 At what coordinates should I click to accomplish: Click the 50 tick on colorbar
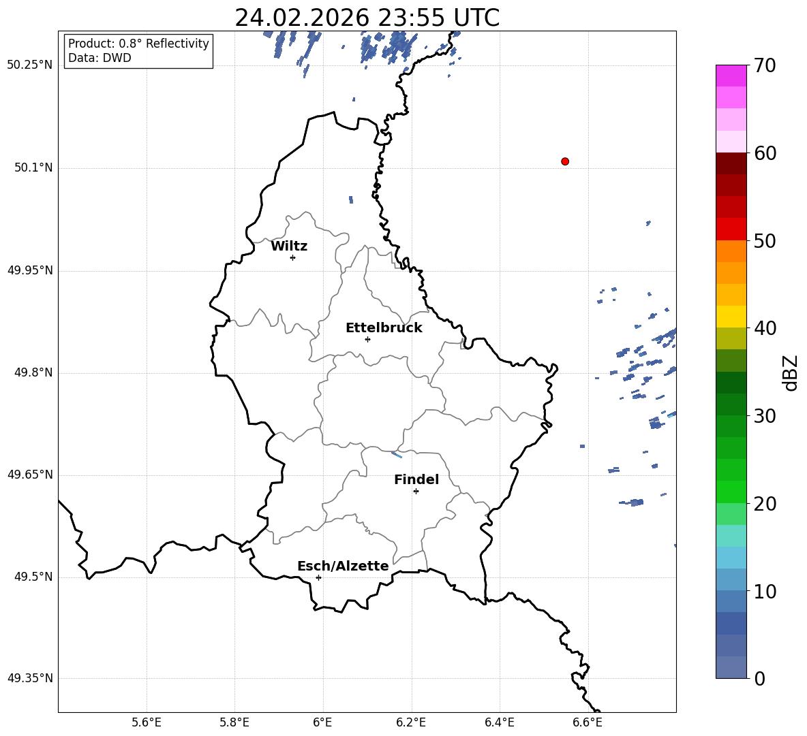(x=765, y=241)
